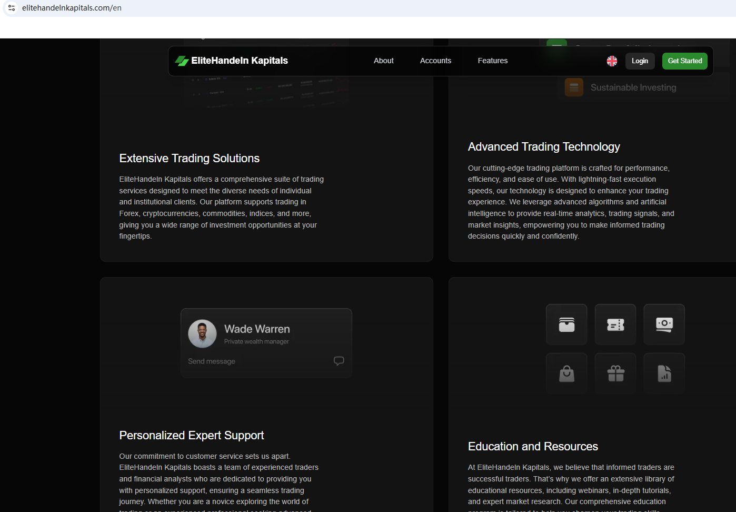Click the wallet cards icon tile
Image resolution: width=736 pixels, height=512 pixels.
pyautogui.click(x=566, y=324)
